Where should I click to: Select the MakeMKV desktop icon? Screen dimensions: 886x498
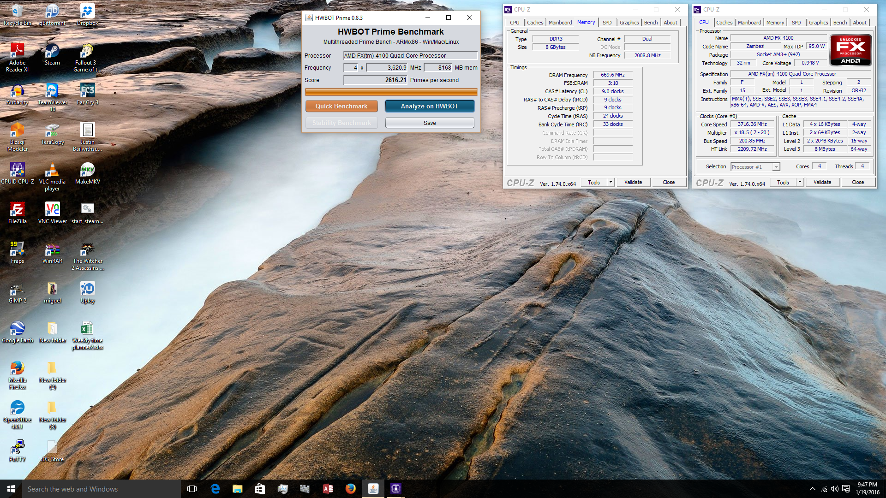pyautogui.click(x=87, y=173)
